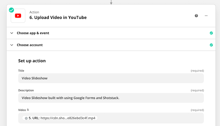Image resolution: width=220 pixels, height=126 pixels.
Task: Open the three-dot more options menu
Action: coord(206,15)
